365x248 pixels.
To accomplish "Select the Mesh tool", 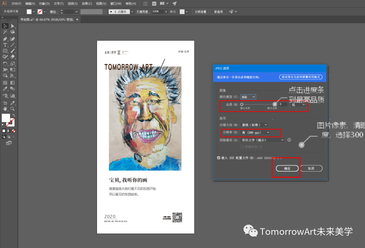I will pos(5,83).
